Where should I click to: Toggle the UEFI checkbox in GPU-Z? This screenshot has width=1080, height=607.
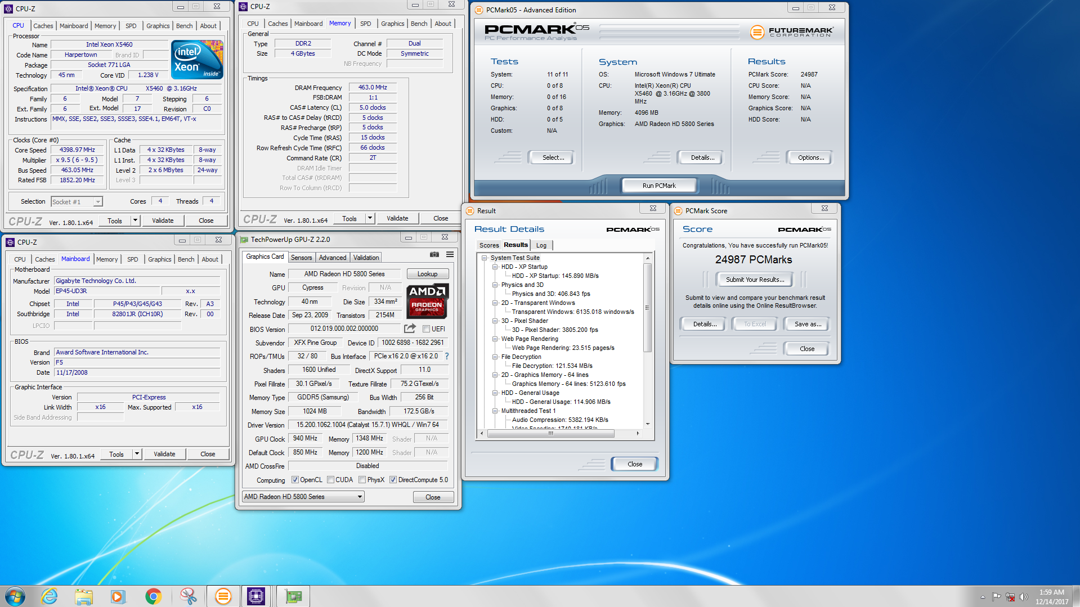coord(426,329)
